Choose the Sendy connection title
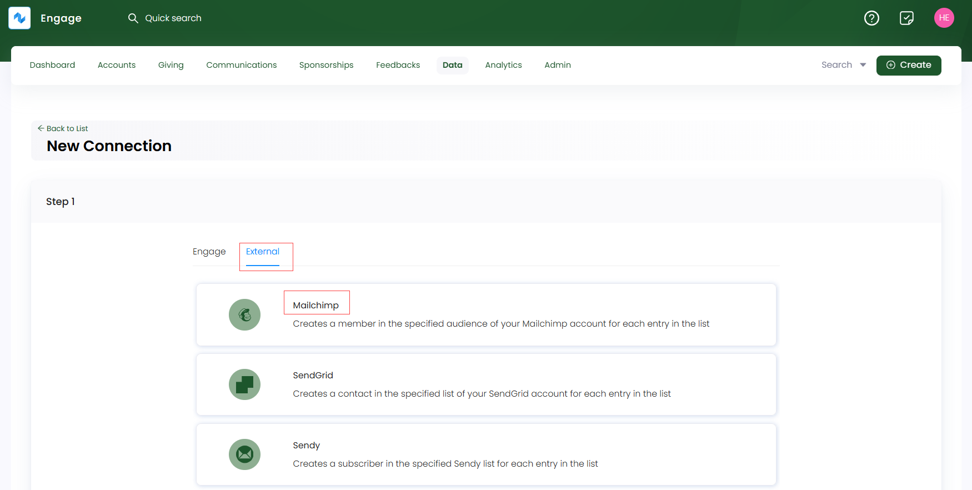Screen dimensions: 972x490 click(x=306, y=446)
